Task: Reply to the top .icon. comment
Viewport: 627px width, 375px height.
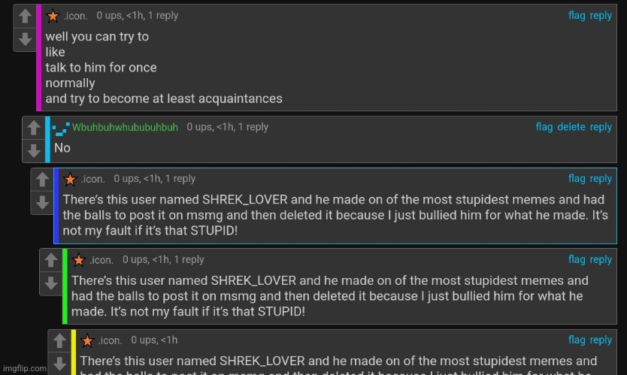Action: (x=601, y=15)
